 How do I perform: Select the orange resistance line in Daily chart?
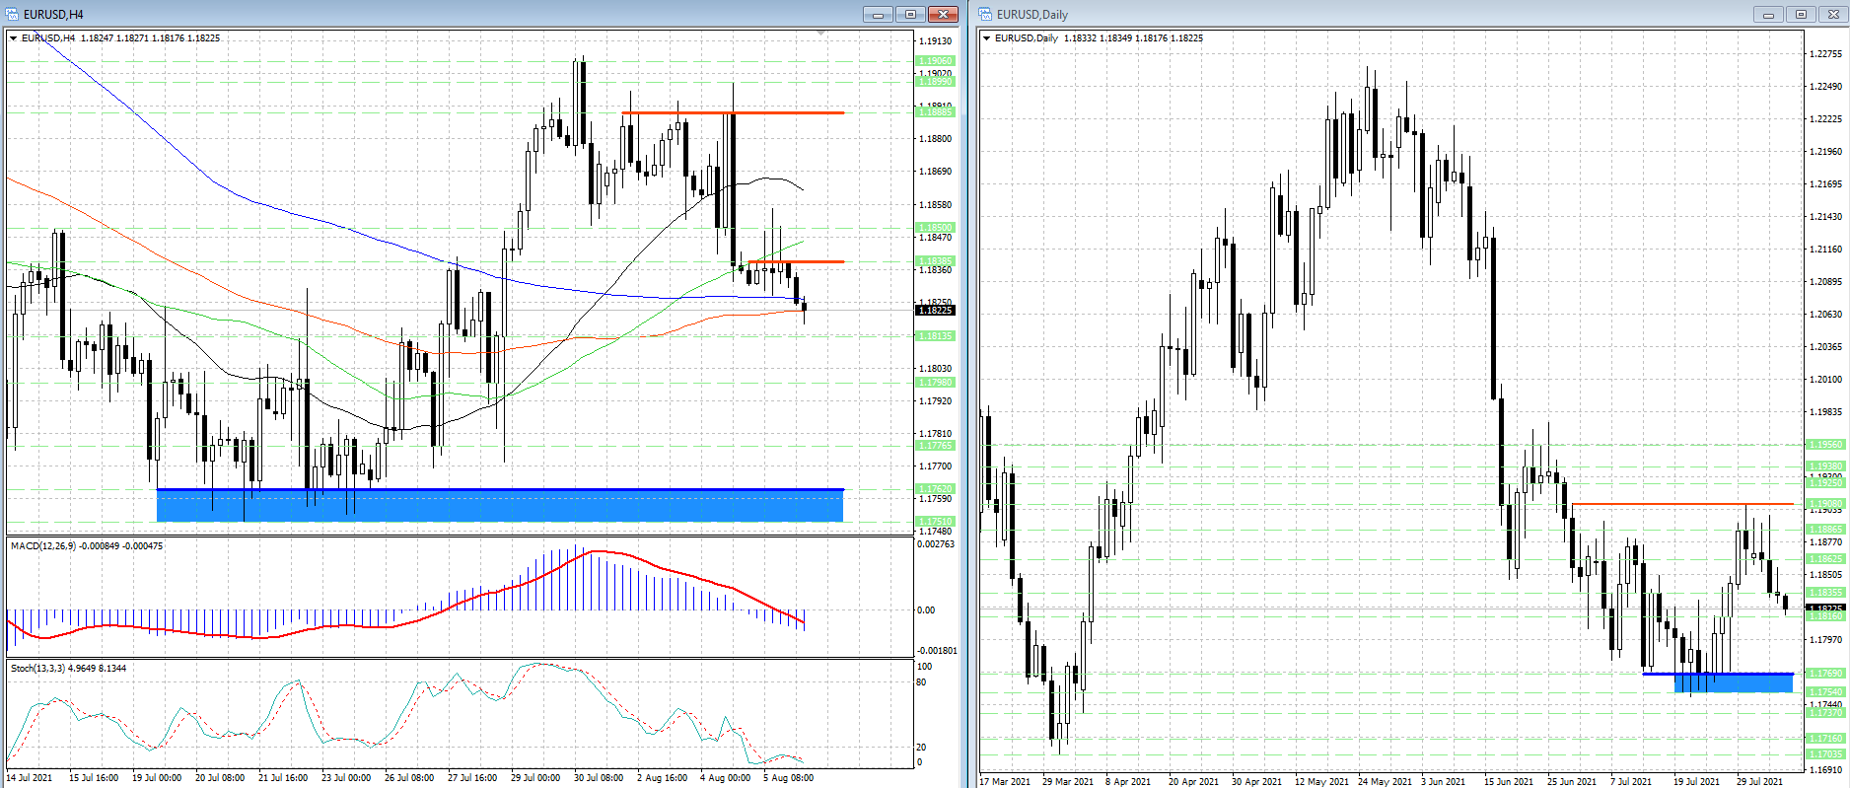click(1682, 504)
